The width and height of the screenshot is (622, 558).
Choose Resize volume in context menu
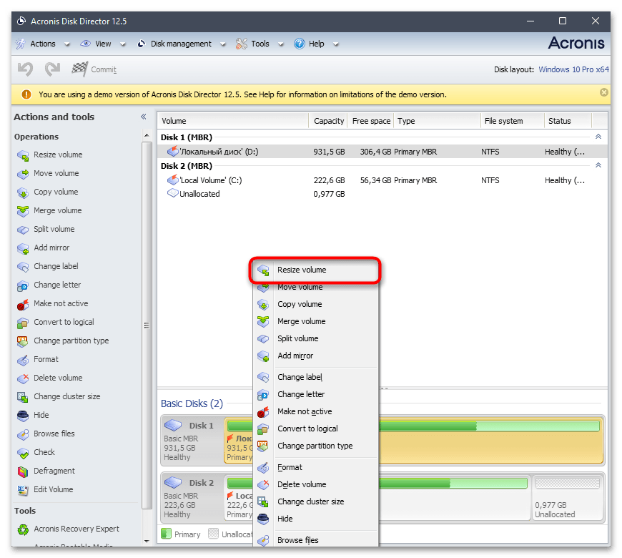[x=302, y=270]
